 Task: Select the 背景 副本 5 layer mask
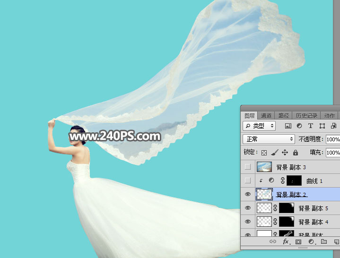pyautogui.click(x=287, y=208)
